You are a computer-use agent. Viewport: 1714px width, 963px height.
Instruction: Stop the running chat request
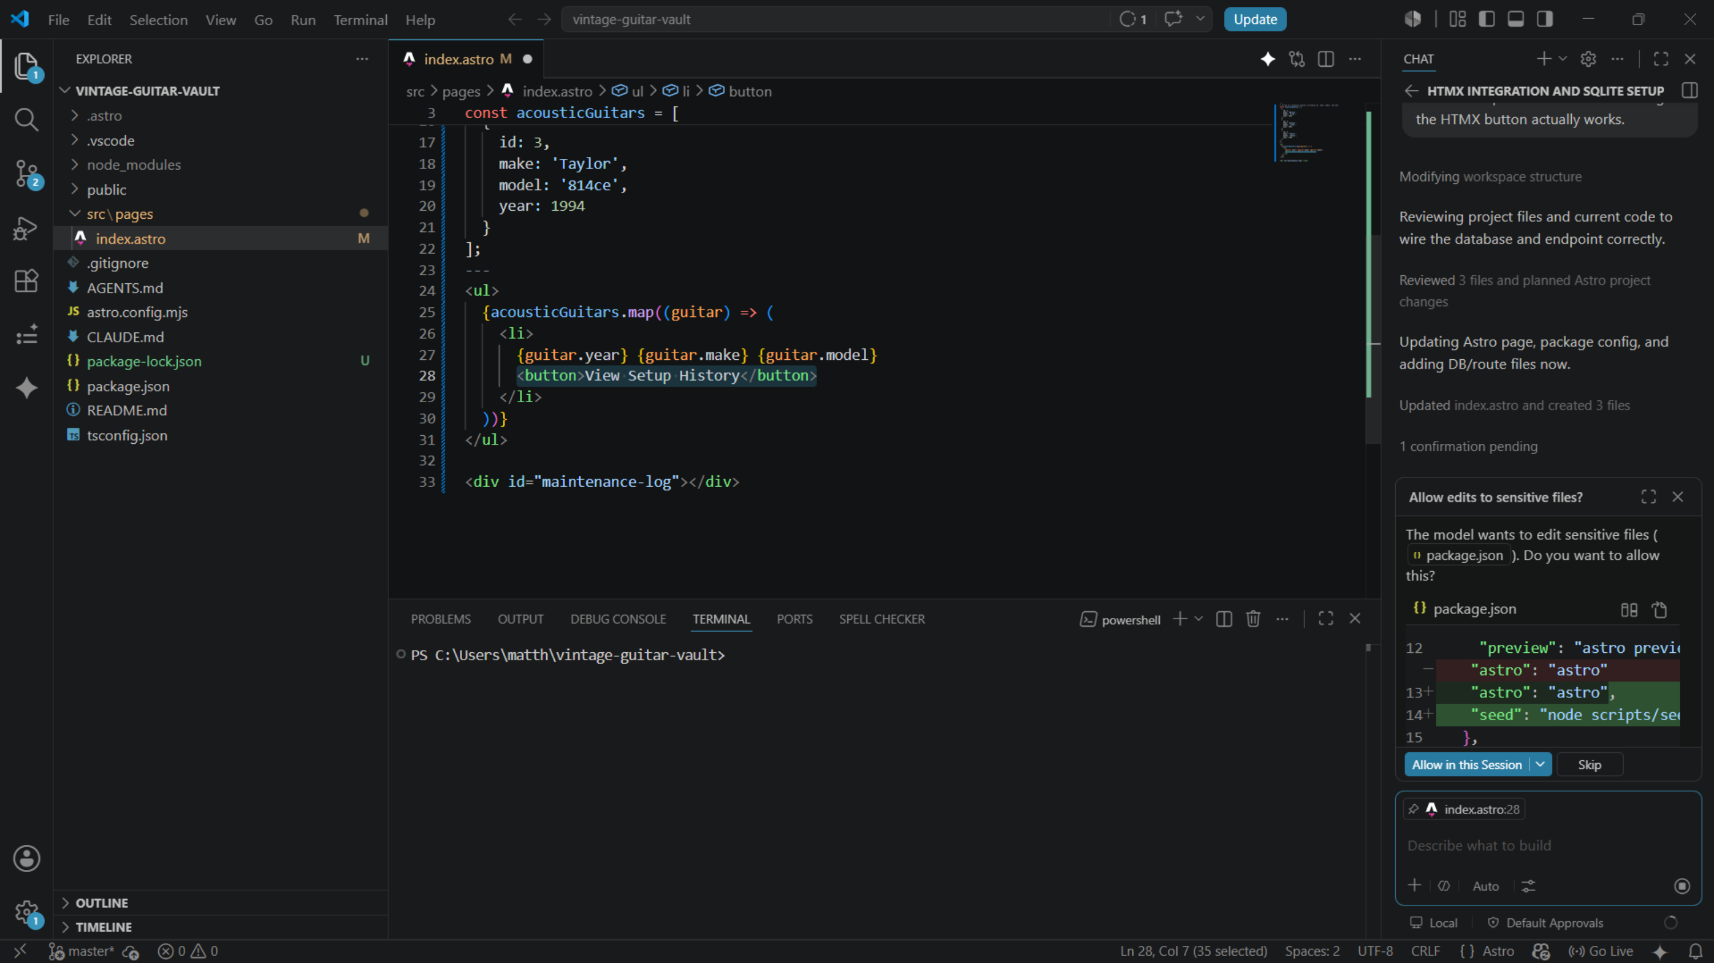click(1682, 886)
